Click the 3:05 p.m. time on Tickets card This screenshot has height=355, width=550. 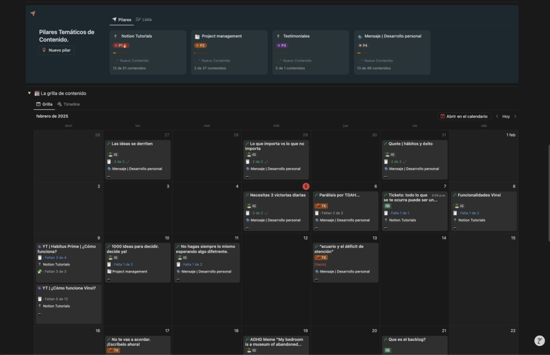point(438,195)
